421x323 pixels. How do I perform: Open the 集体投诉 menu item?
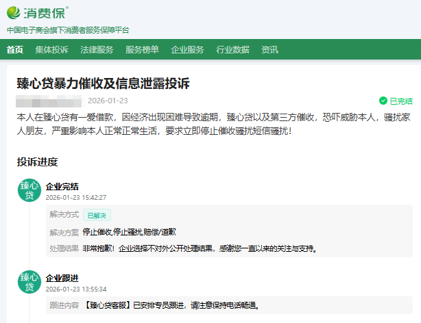(x=52, y=49)
